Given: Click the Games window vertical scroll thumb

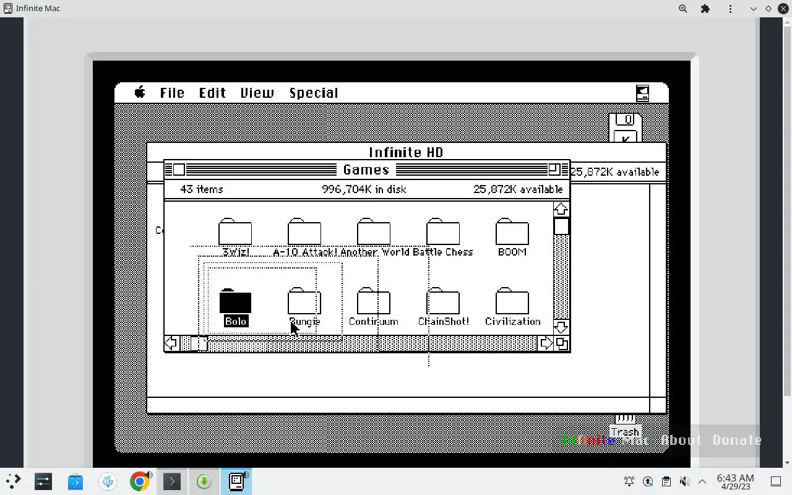Looking at the screenshot, I should click(561, 226).
